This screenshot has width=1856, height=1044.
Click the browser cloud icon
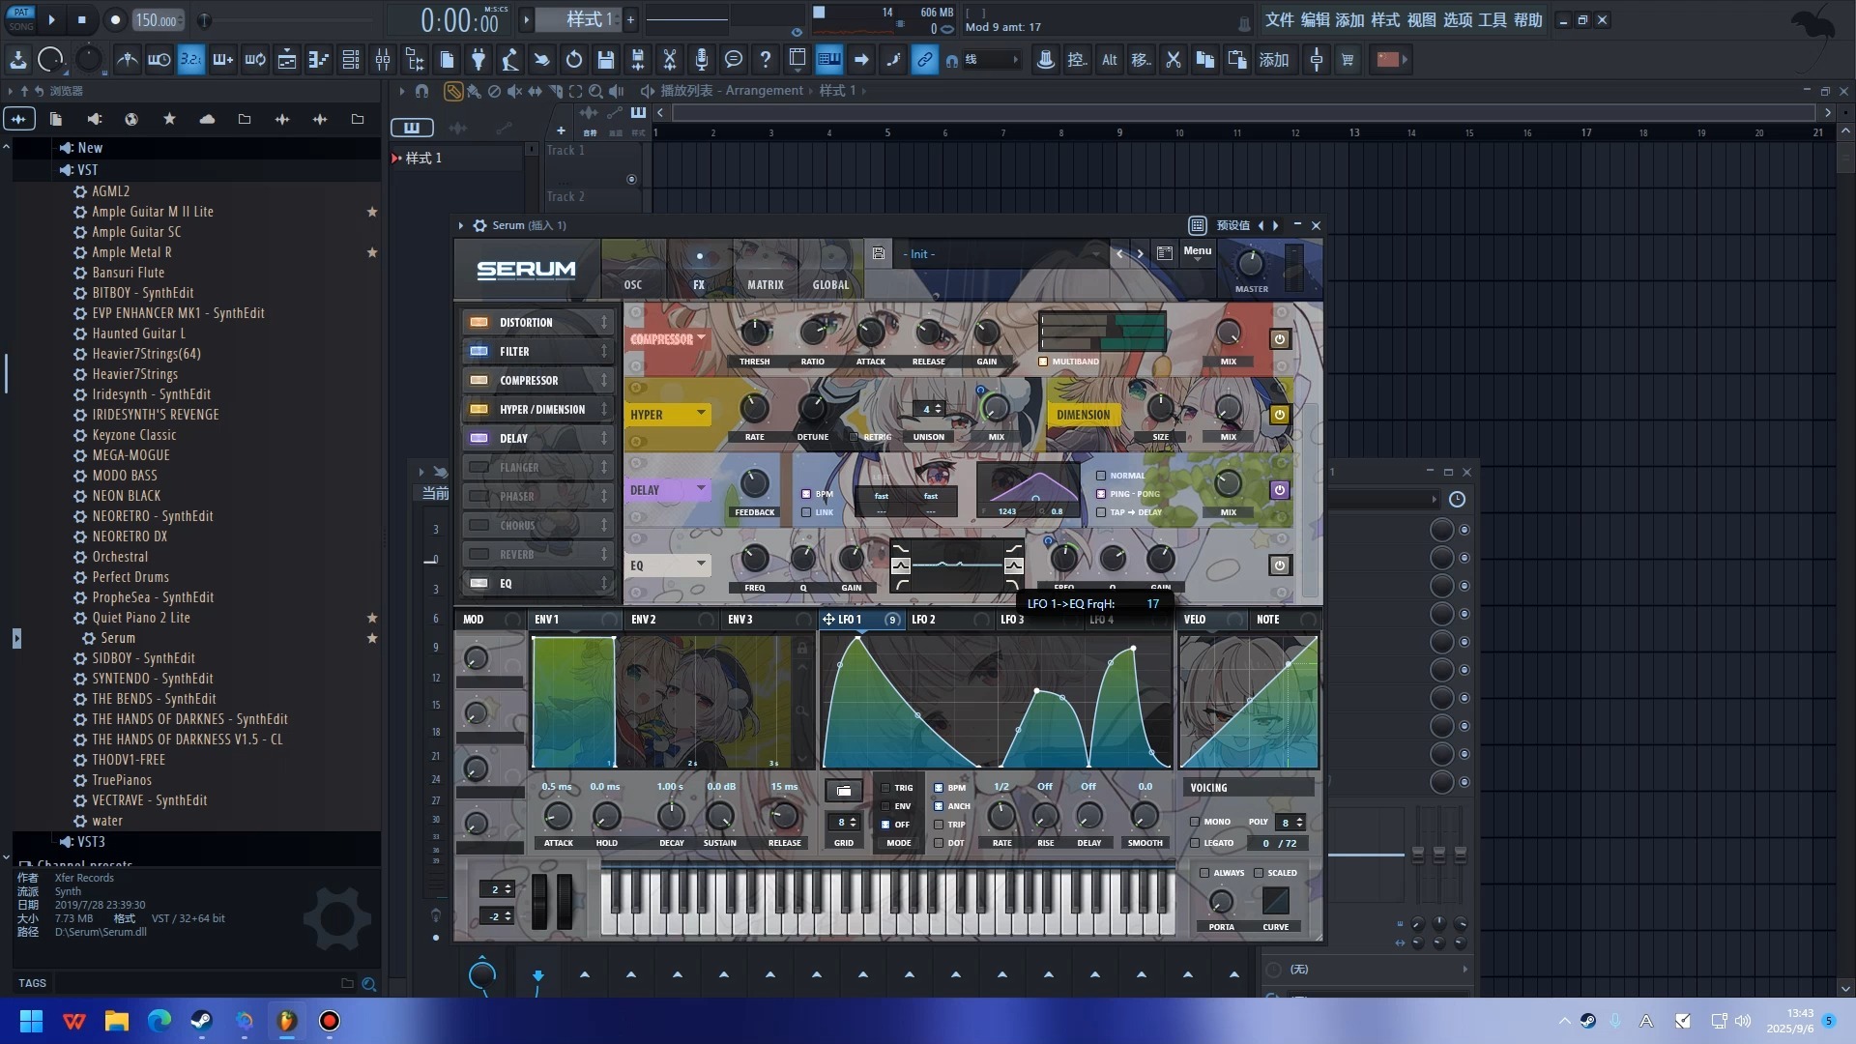[207, 119]
